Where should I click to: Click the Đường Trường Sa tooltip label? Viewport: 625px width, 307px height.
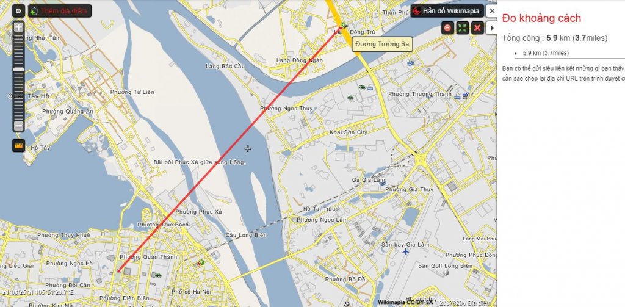click(382, 44)
